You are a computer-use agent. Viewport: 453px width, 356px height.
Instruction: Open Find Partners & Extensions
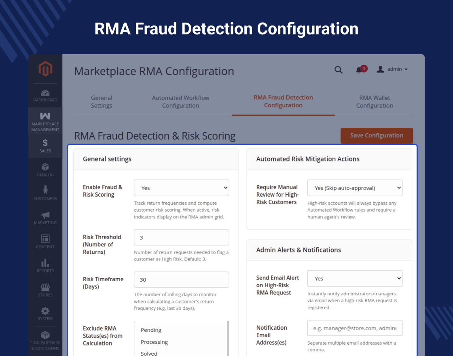pyautogui.click(x=45, y=340)
